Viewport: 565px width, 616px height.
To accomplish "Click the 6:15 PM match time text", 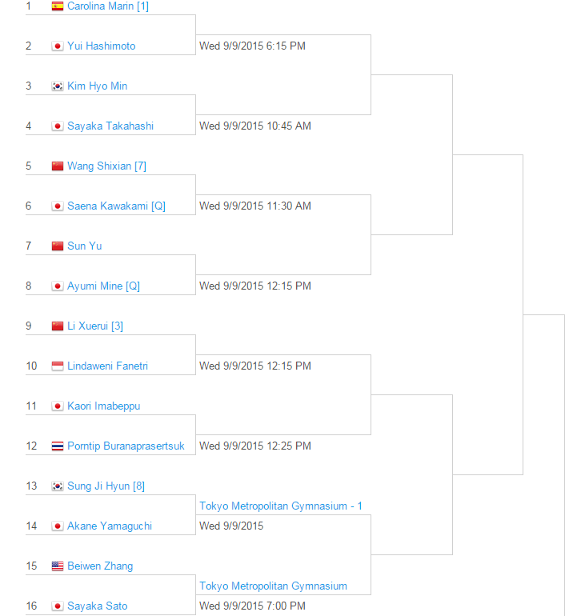I will pyautogui.click(x=252, y=46).
